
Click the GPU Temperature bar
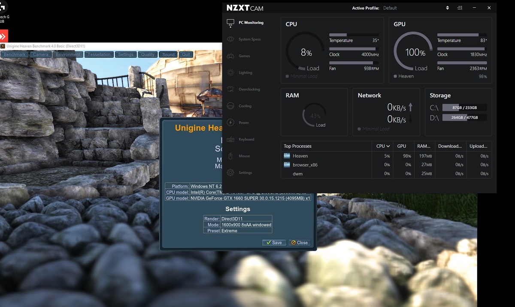462,35
